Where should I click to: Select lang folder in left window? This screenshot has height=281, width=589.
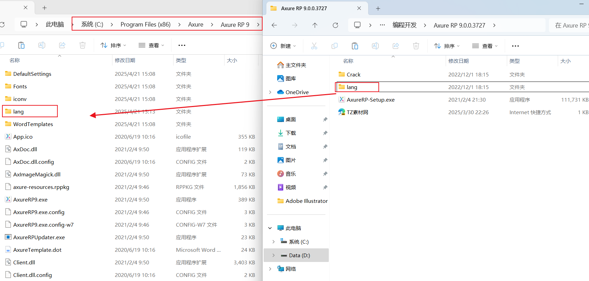14,111
